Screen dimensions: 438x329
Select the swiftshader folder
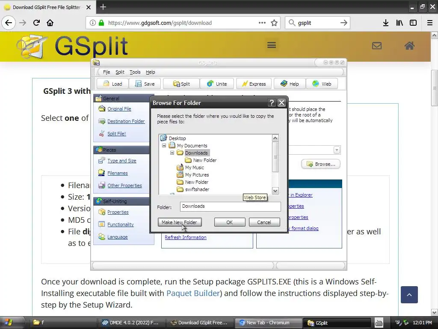coord(197,189)
